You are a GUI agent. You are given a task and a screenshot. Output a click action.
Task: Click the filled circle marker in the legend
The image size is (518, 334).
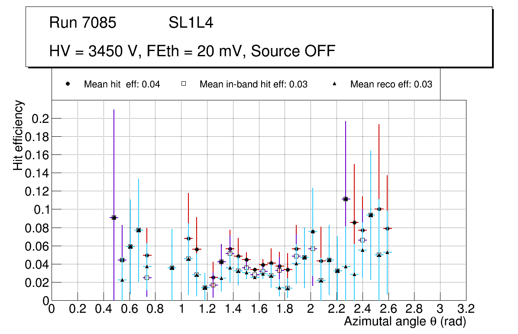[x=68, y=84]
